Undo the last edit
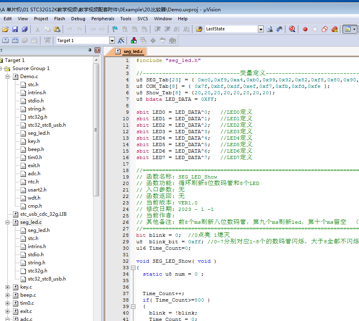 [70, 29]
